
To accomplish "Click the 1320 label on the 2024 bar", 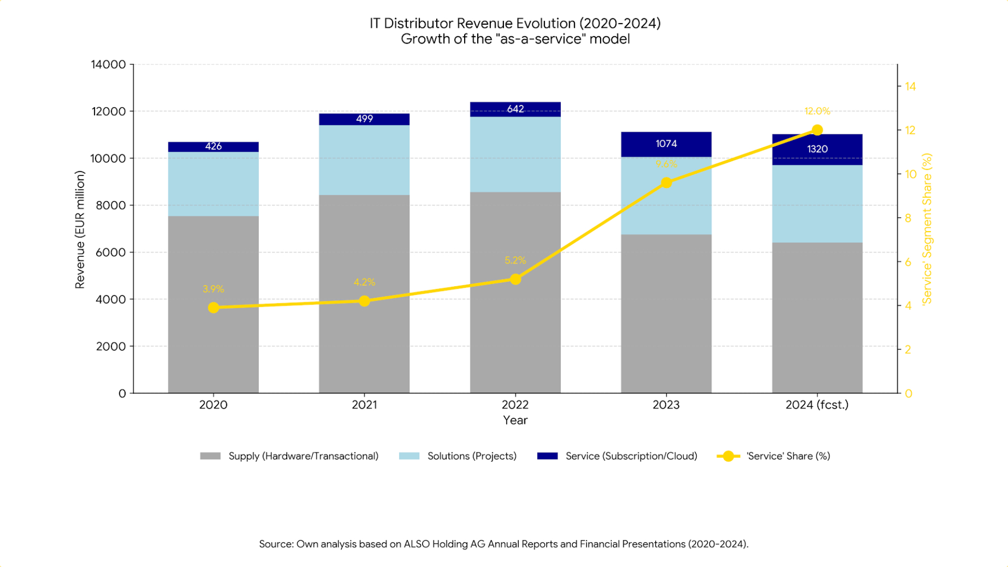I will click(817, 149).
